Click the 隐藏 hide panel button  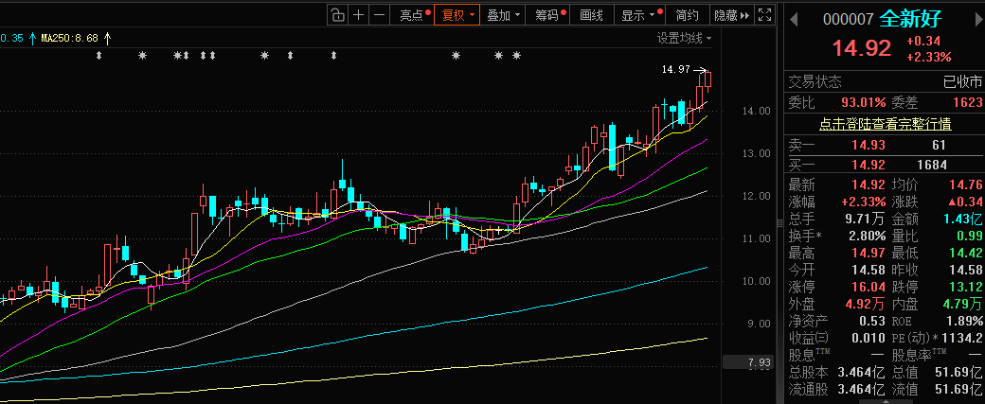[730, 15]
